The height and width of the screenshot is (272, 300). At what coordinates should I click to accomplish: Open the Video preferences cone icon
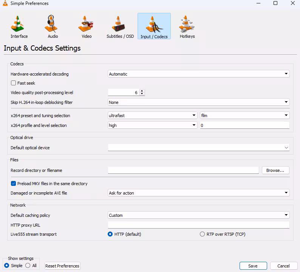tap(85, 24)
